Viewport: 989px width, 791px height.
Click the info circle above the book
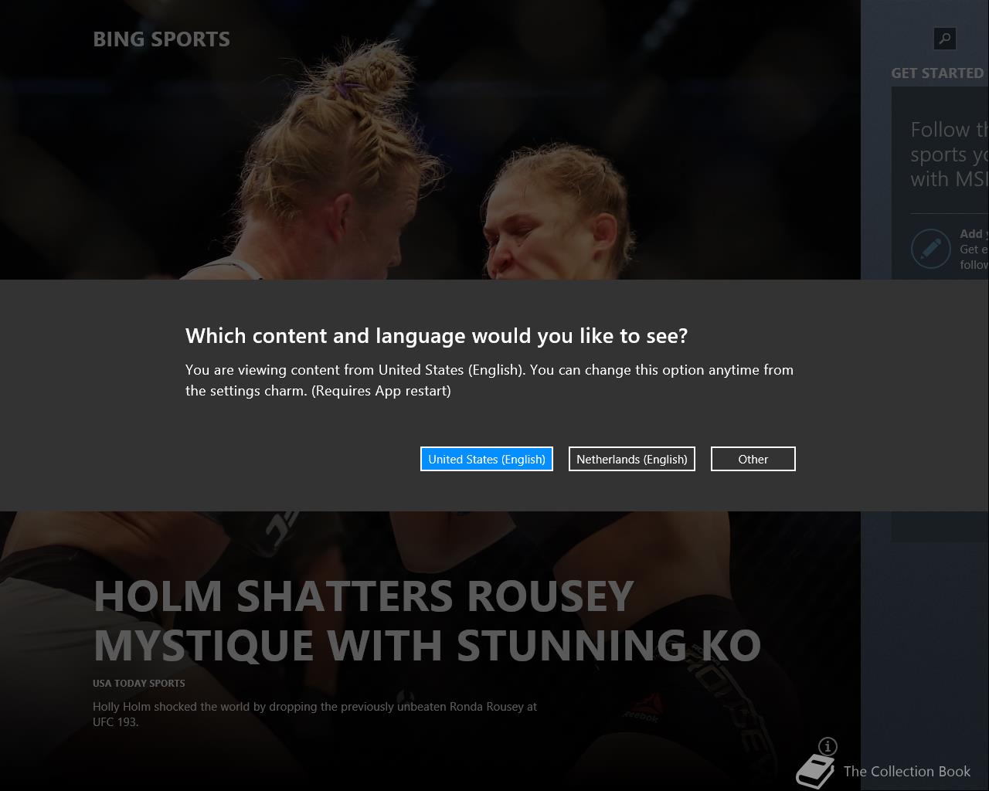coord(828,746)
